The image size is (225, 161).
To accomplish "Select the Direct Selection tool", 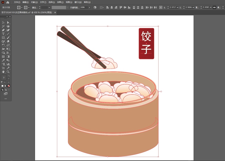I will coord(8,22).
